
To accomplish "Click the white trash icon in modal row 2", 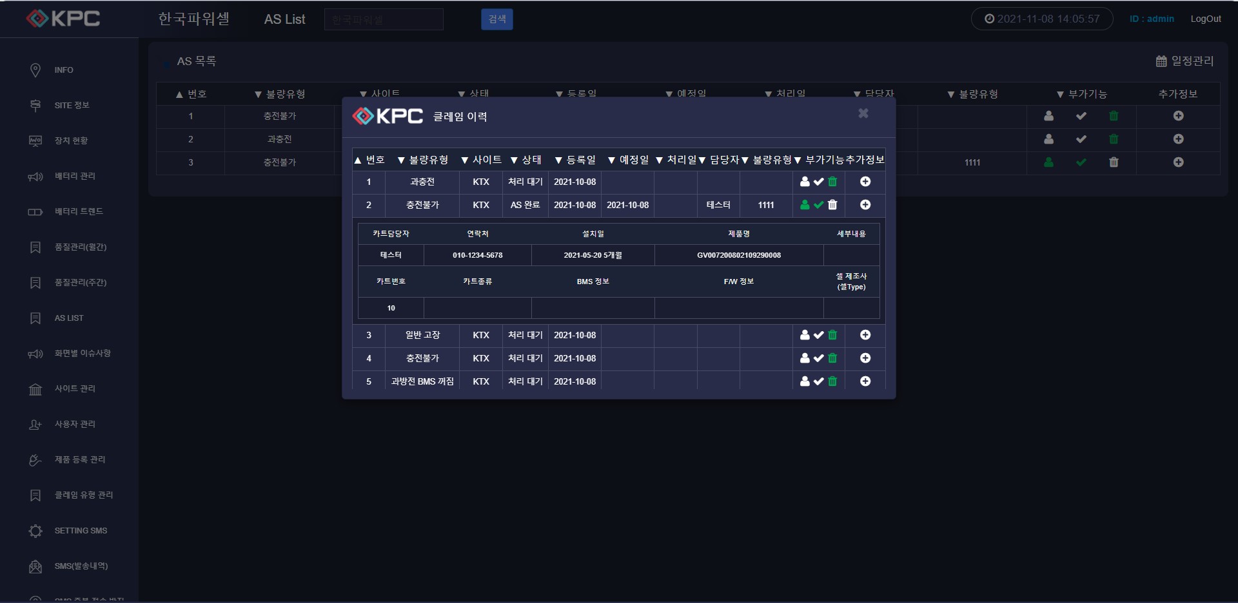I will [x=832, y=205].
